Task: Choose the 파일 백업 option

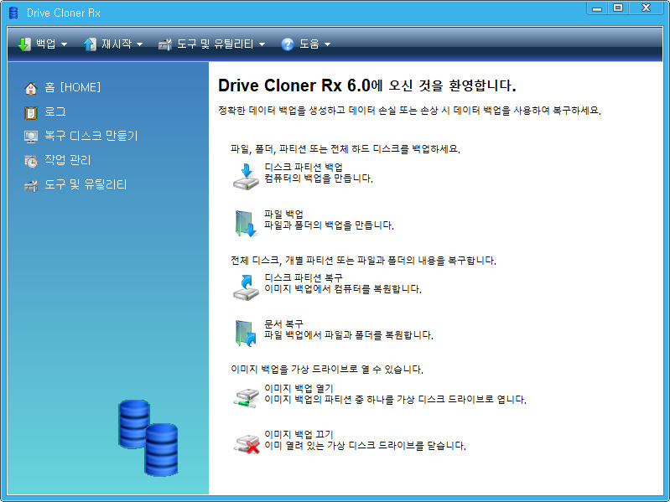Action: click(x=283, y=214)
